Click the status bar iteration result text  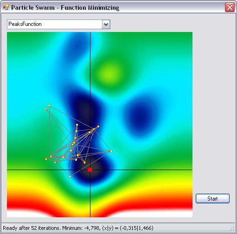tap(78, 228)
